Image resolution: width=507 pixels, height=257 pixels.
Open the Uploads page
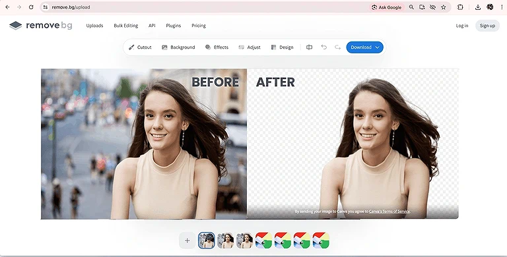click(x=94, y=26)
